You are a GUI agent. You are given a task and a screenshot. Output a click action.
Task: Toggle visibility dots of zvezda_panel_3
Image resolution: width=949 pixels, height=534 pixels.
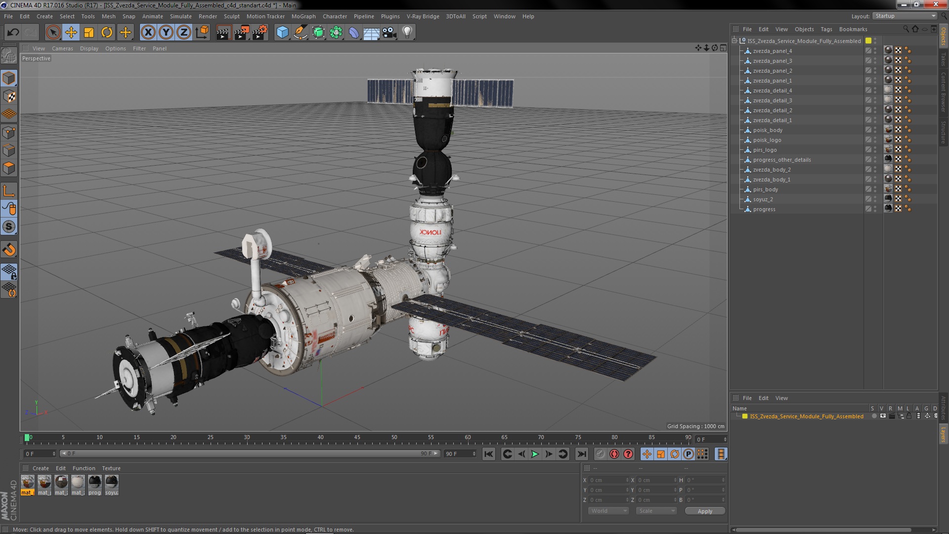pyautogui.click(x=875, y=61)
